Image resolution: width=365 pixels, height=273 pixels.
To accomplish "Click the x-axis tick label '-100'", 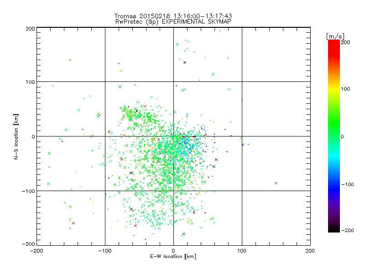I will pos(105,251).
